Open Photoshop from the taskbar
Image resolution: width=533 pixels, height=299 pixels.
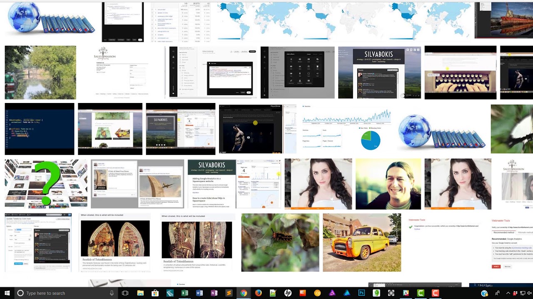click(x=361, y=293)
